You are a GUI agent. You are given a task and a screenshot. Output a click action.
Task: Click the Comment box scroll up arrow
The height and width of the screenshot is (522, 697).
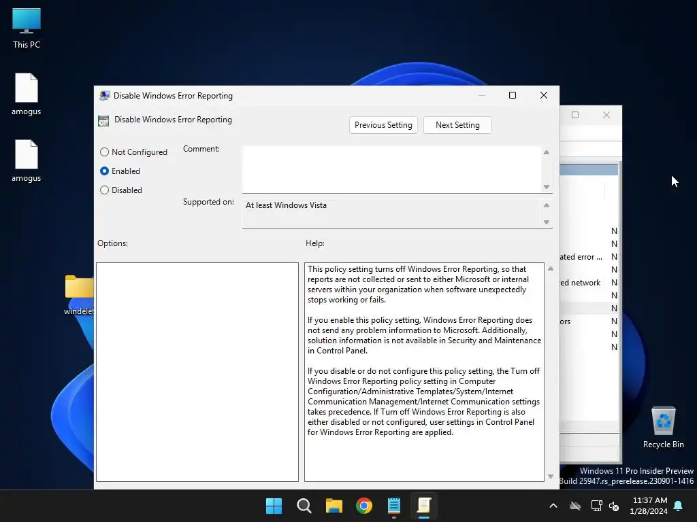tap(547, 152)
